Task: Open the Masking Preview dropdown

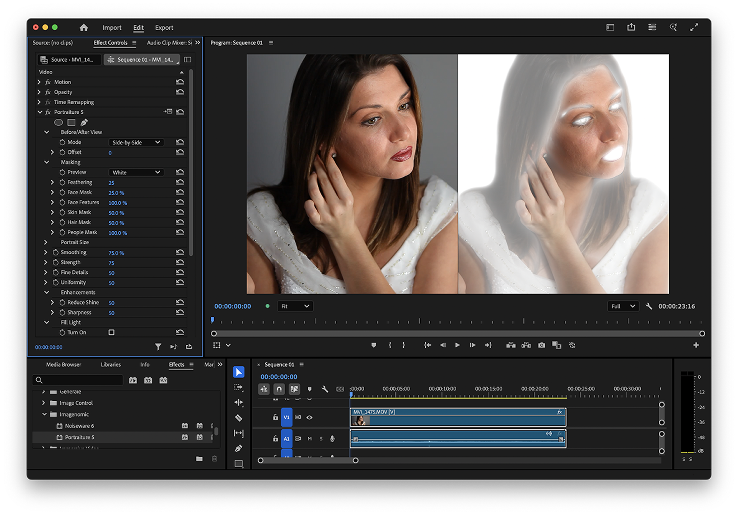Action: point(136,172)
